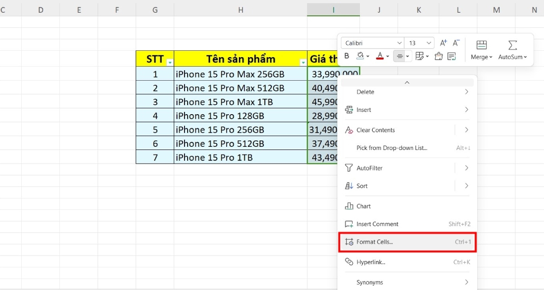Open the Merge dropdown label
544x290 pixels.
(481, 57)
